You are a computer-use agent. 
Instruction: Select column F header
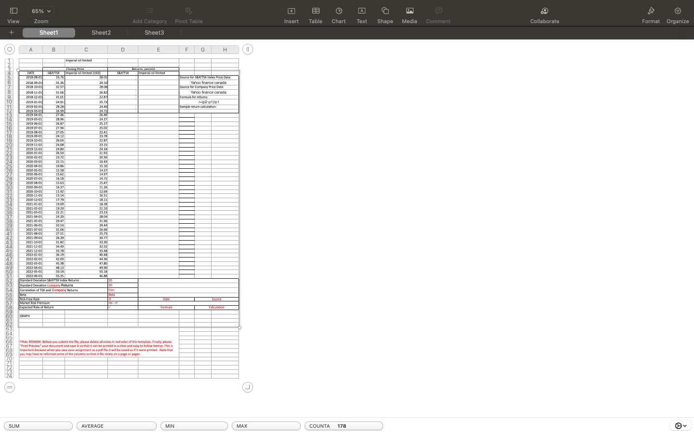tap(187, 50)
